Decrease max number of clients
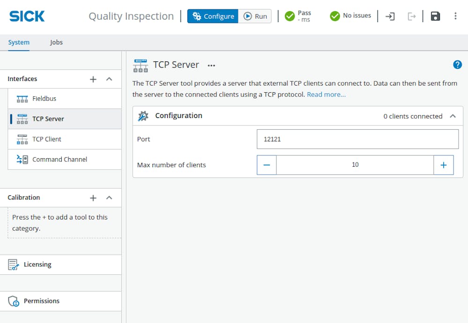 point(267,165)
